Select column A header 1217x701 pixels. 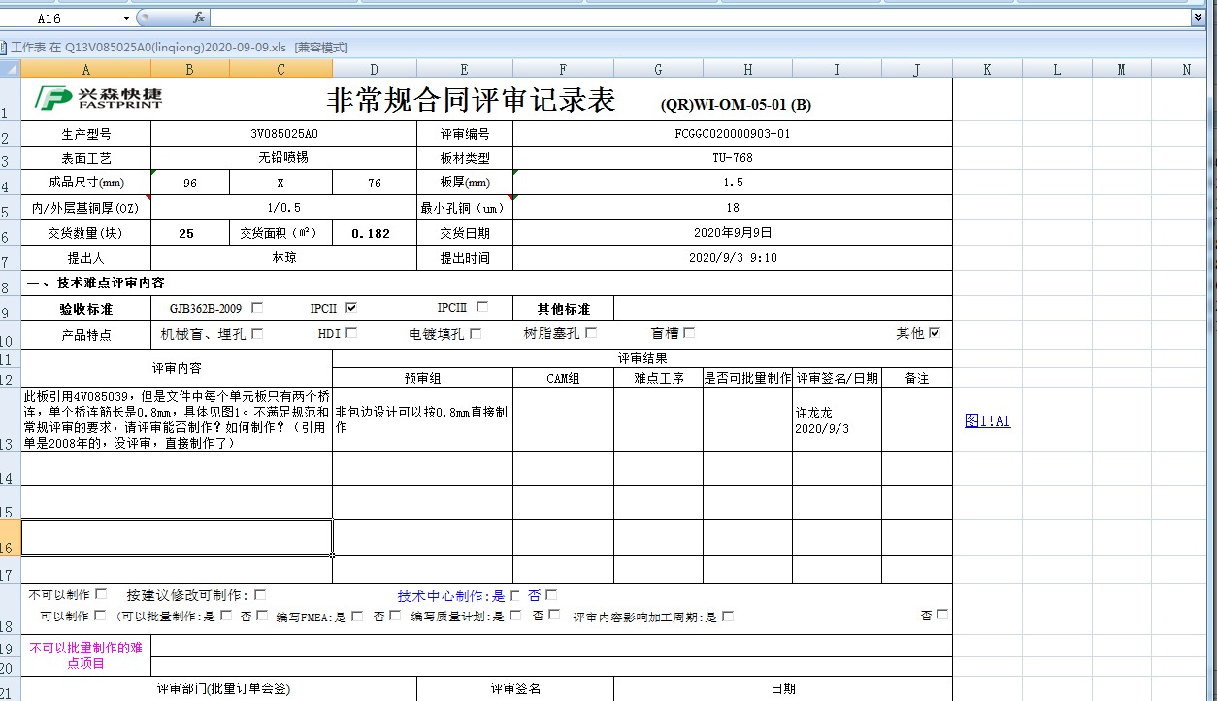[85, 69]
